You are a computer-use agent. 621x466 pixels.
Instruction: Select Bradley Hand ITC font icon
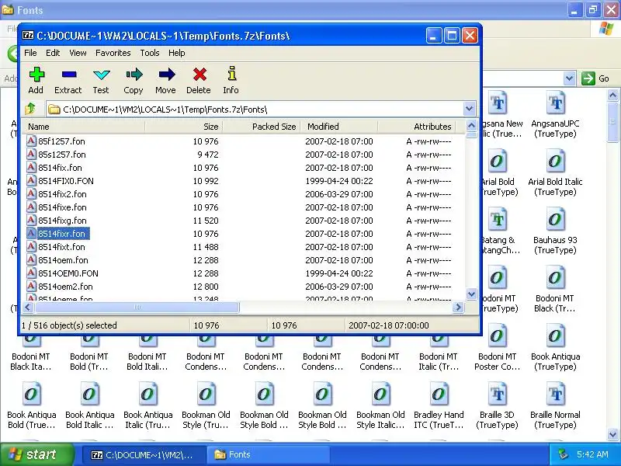point(439,395)
